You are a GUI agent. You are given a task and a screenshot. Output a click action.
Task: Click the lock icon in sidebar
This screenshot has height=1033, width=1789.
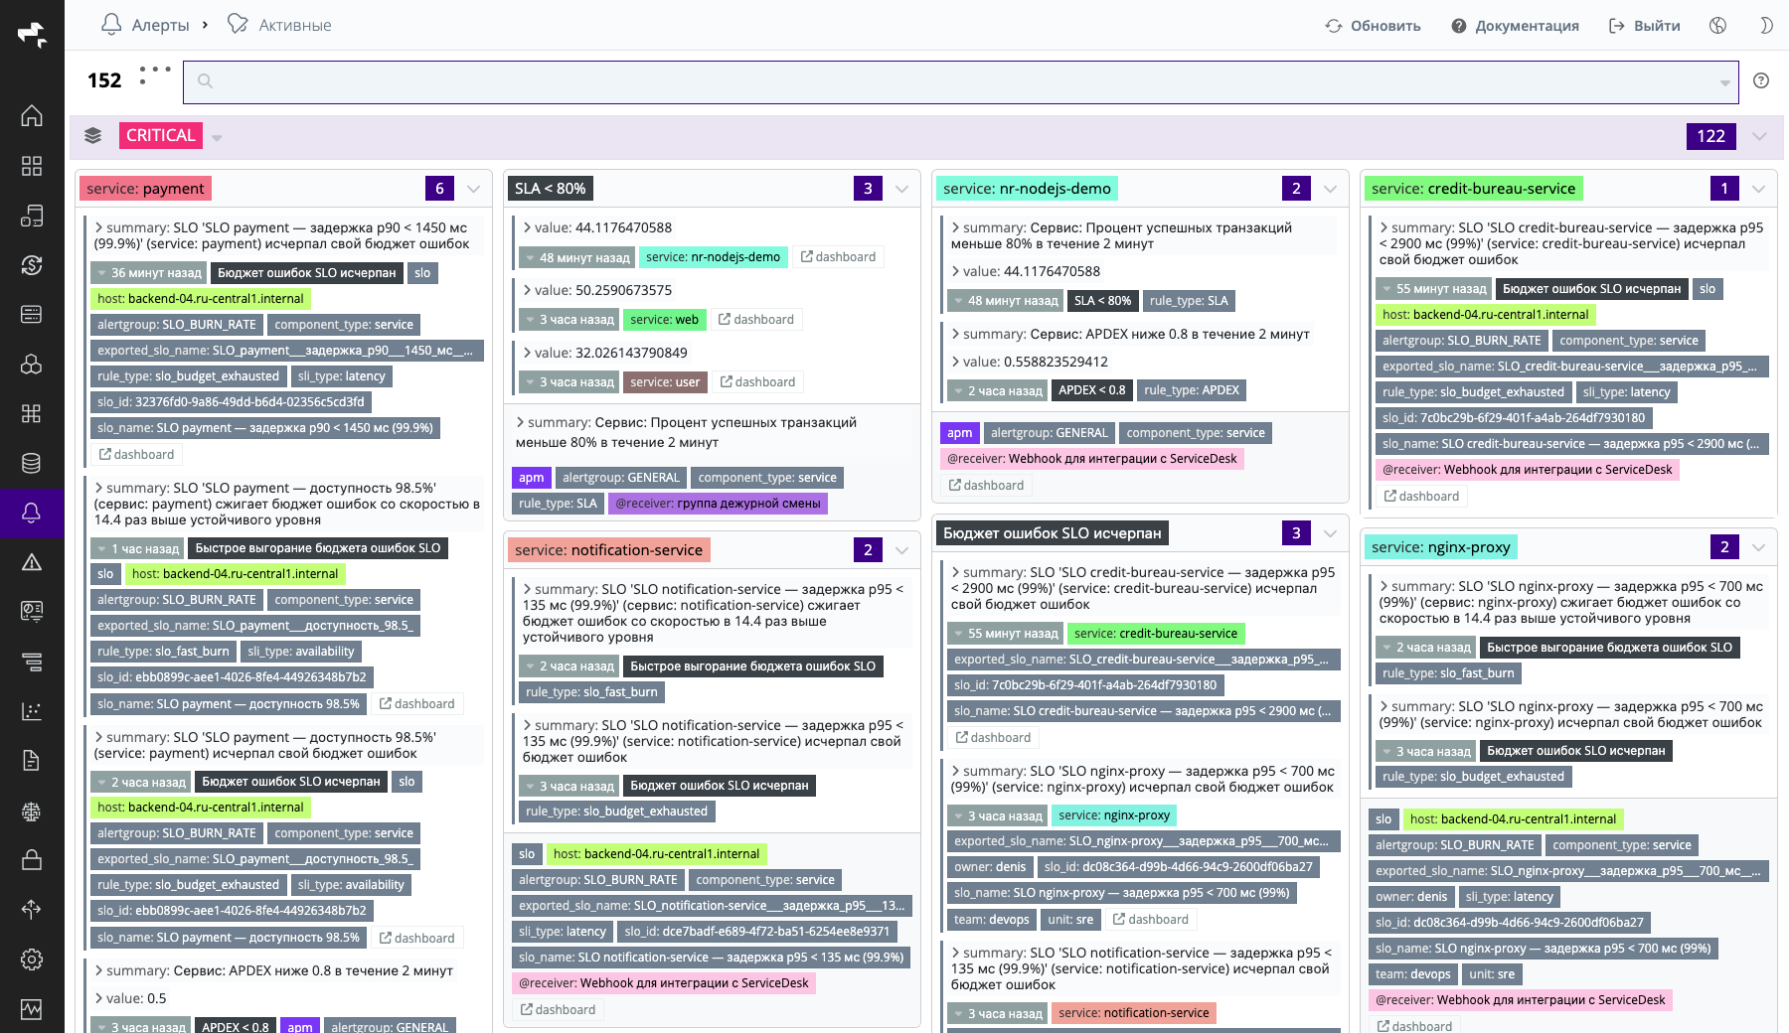pos(32,860)
